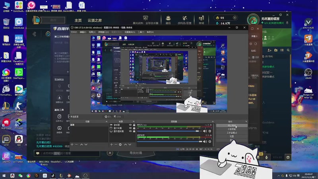Screen dimensions: 318x179
Task: Toggle the lock on 窗口采集 source
Action: 134,128
